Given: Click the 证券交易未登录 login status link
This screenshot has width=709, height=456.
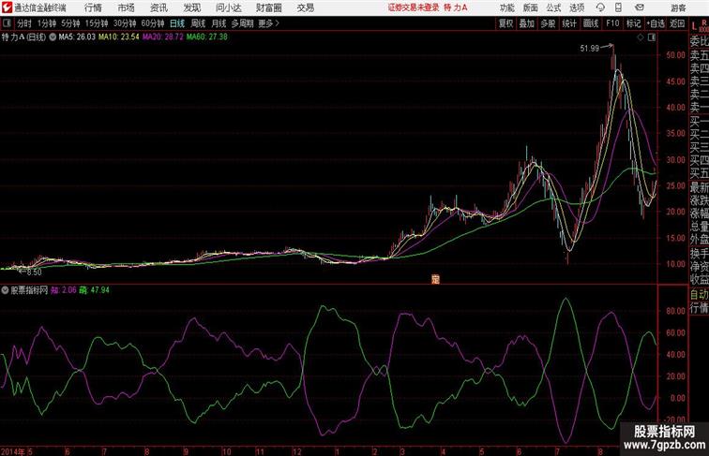Looking at the screenshot, I should 414,7.
